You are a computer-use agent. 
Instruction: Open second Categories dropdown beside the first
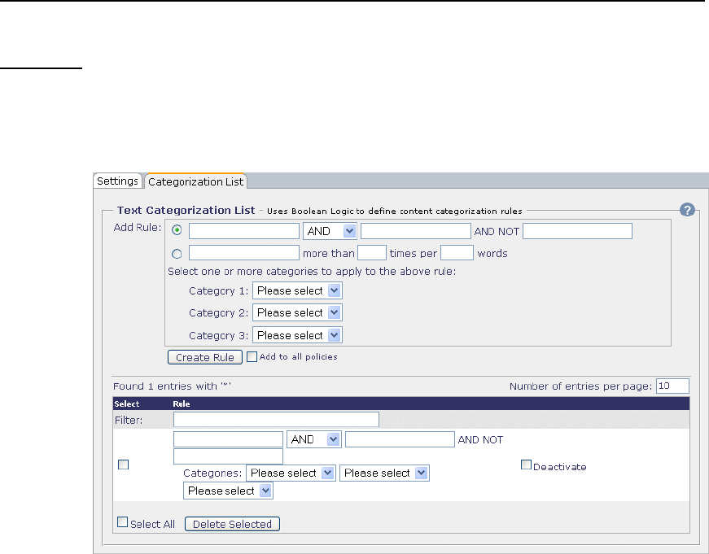coord(384,473)
